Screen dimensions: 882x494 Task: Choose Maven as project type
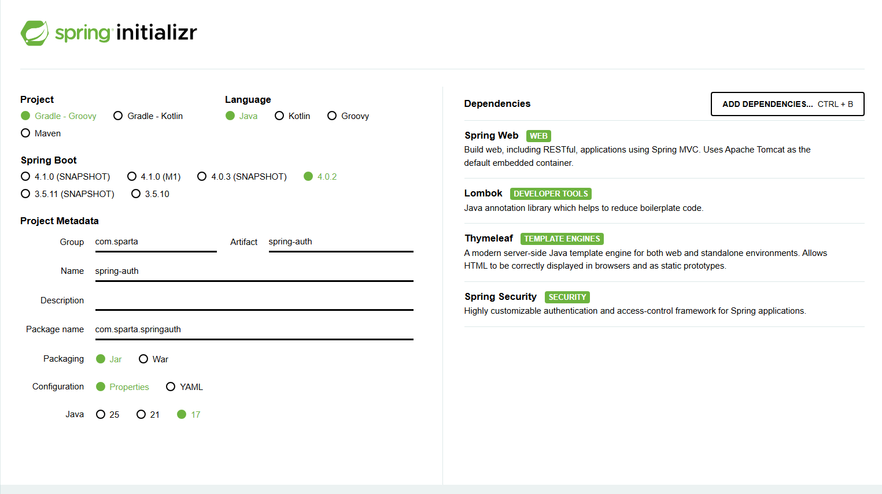point(40,133)
